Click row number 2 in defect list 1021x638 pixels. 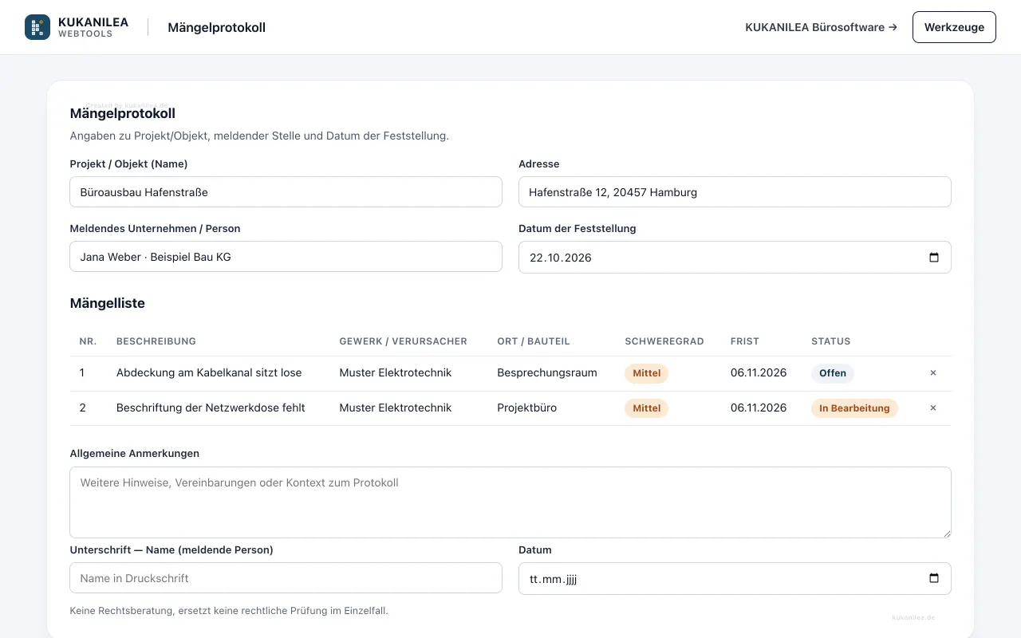click(x=83, y=408)
